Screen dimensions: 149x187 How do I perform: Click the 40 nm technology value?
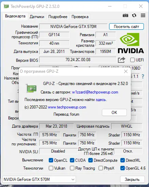click(54, 43)
